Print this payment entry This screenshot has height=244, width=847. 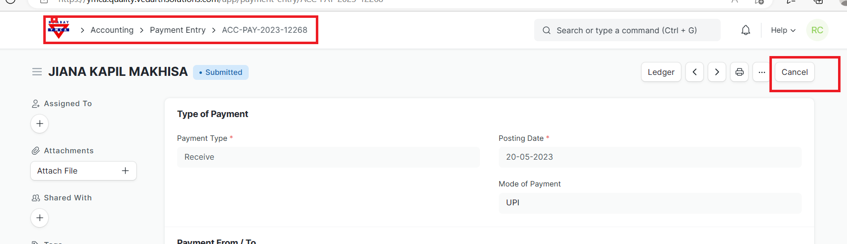pyautogui.click(x=739, y=72)
